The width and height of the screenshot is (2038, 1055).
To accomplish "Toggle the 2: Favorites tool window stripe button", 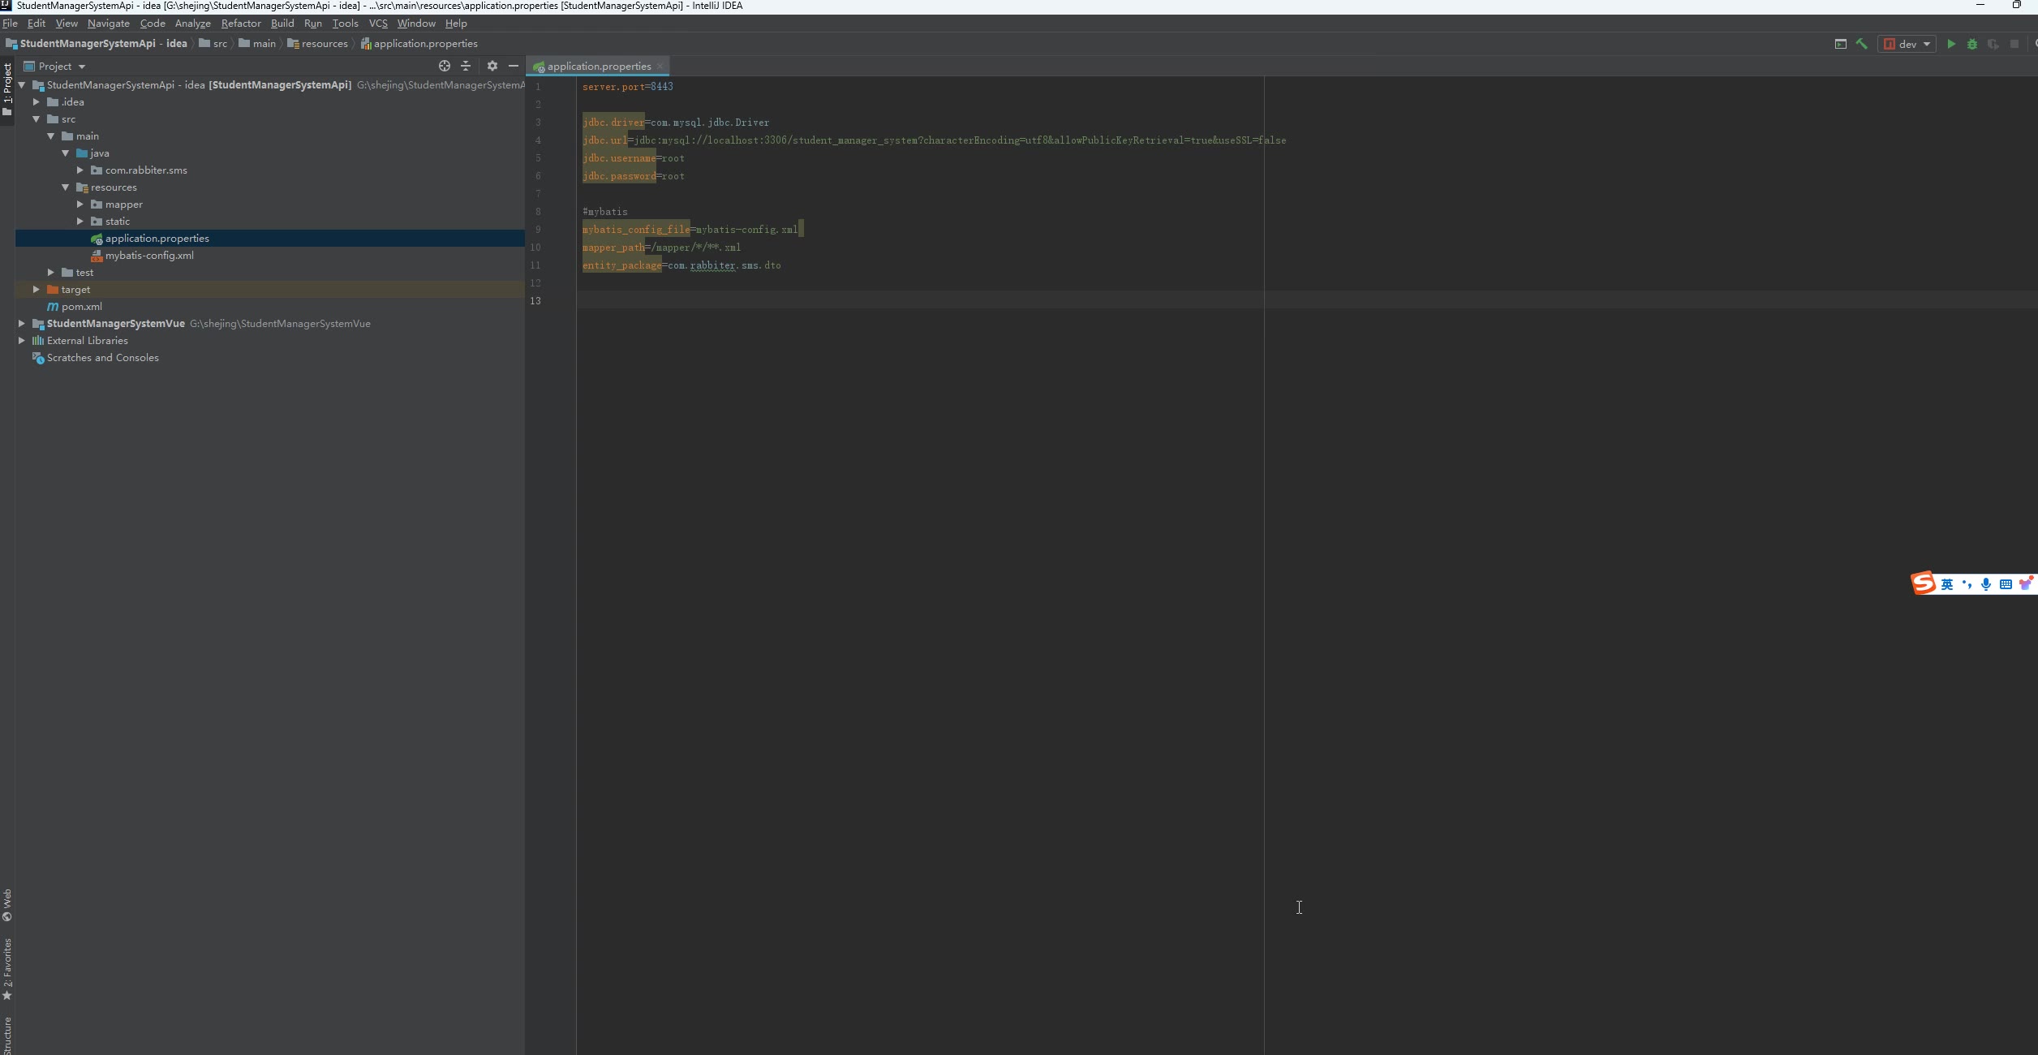I will 7,968.
